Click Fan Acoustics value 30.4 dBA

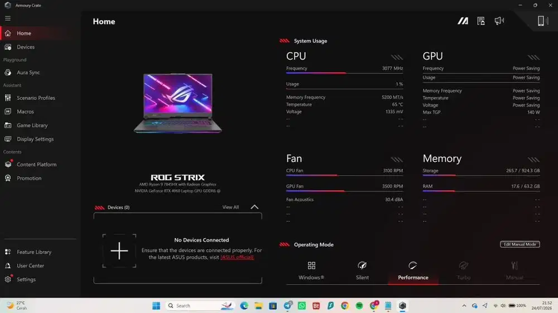394,200
